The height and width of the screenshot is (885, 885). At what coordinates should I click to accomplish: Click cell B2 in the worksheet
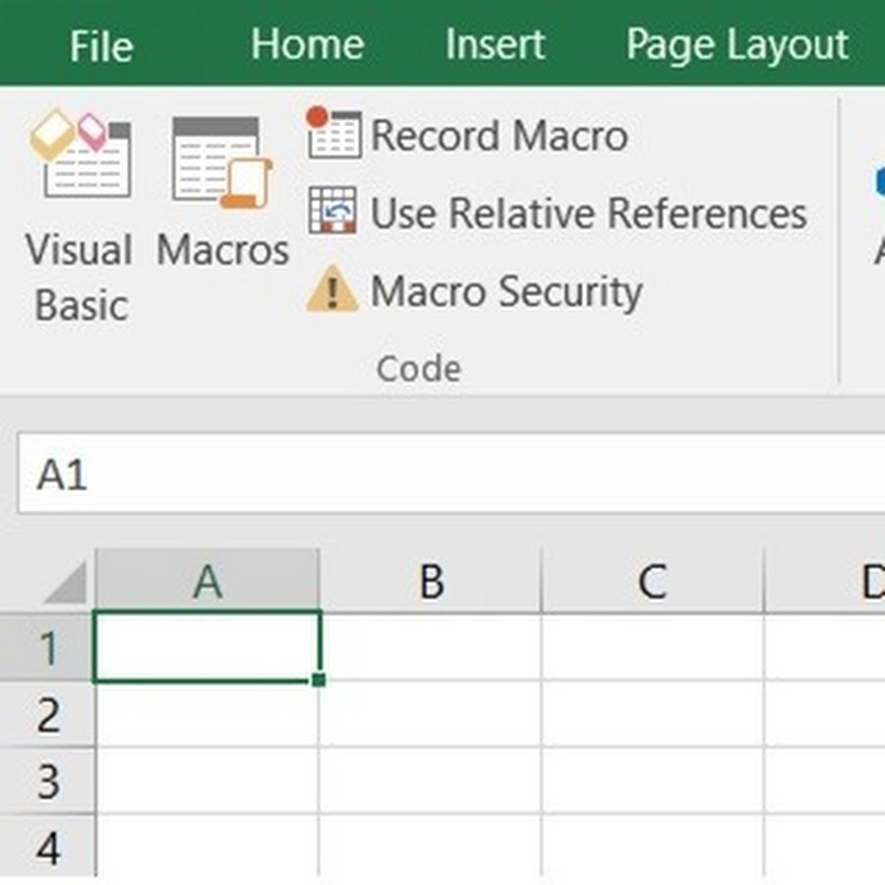[x=431, y=715]
